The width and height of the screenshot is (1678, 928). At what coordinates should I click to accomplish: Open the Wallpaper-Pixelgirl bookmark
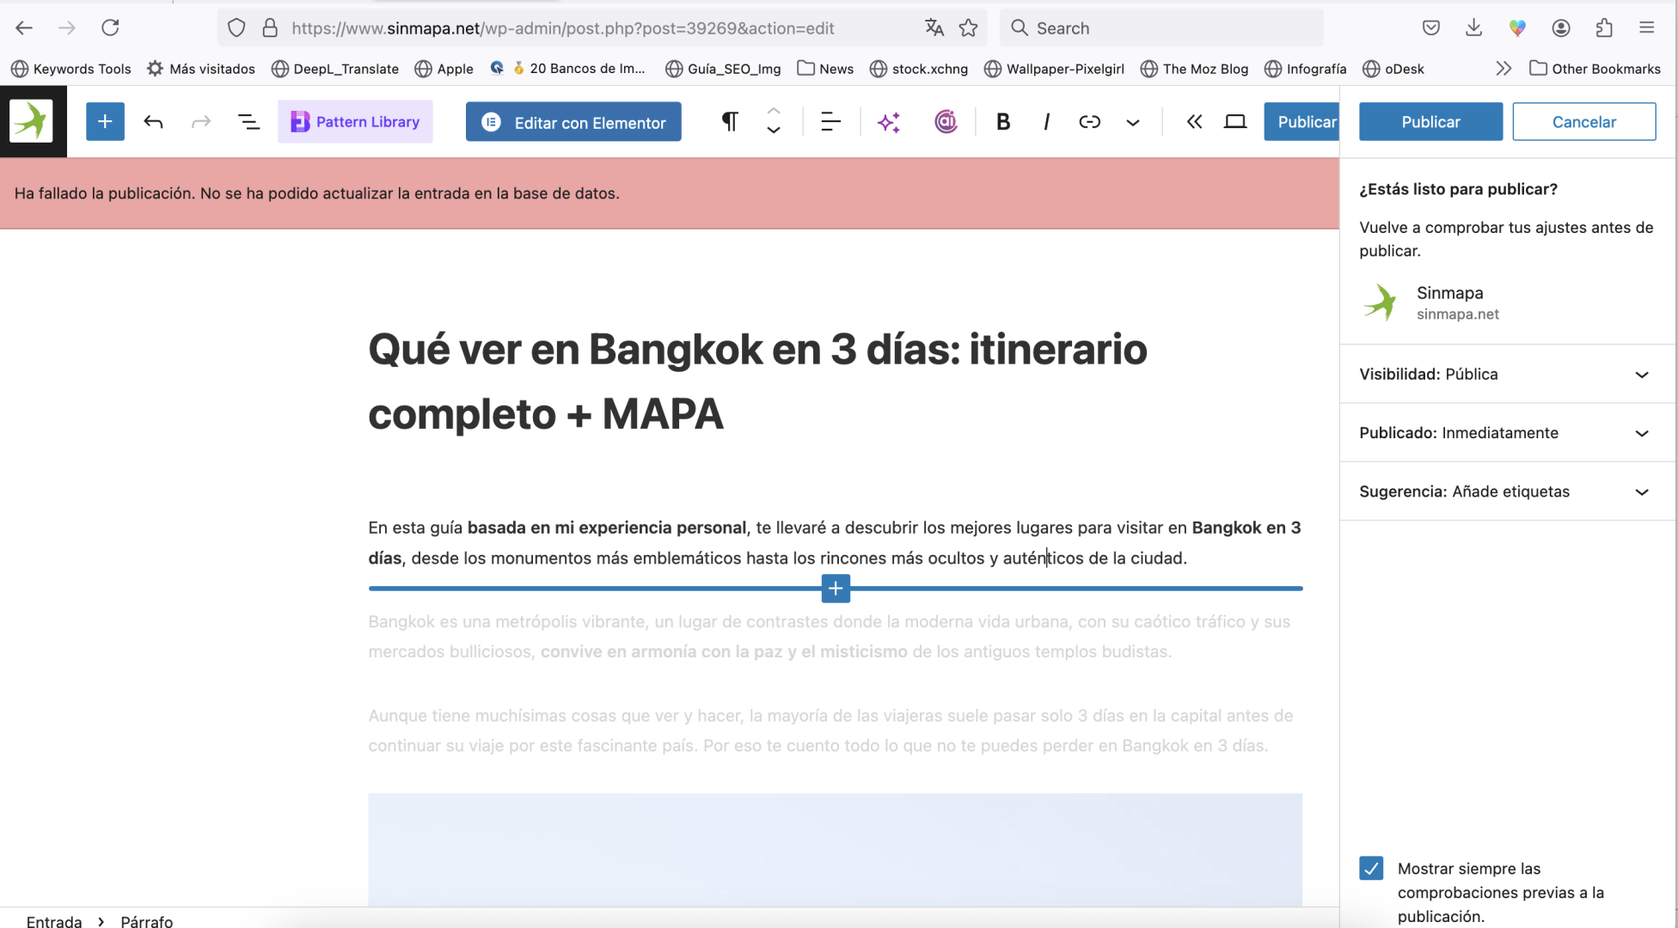point(1055,69)
